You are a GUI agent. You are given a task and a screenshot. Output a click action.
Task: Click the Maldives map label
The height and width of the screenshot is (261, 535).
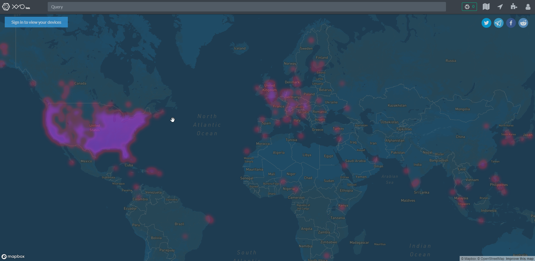point(408,201)
